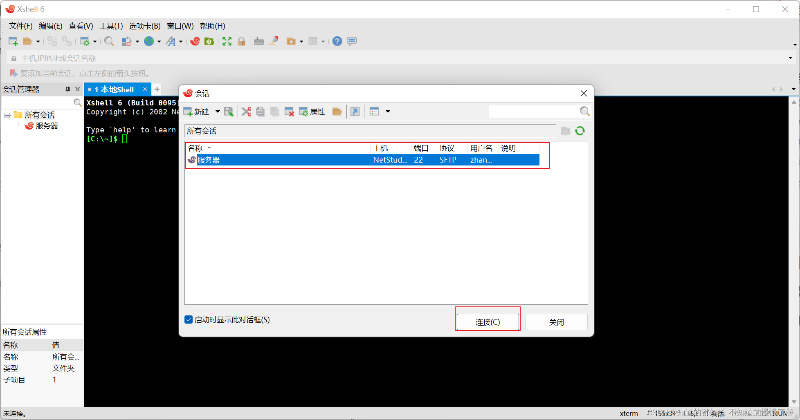Pin the 会话管理器 panel
800x420 pixels.
point(68,89)
